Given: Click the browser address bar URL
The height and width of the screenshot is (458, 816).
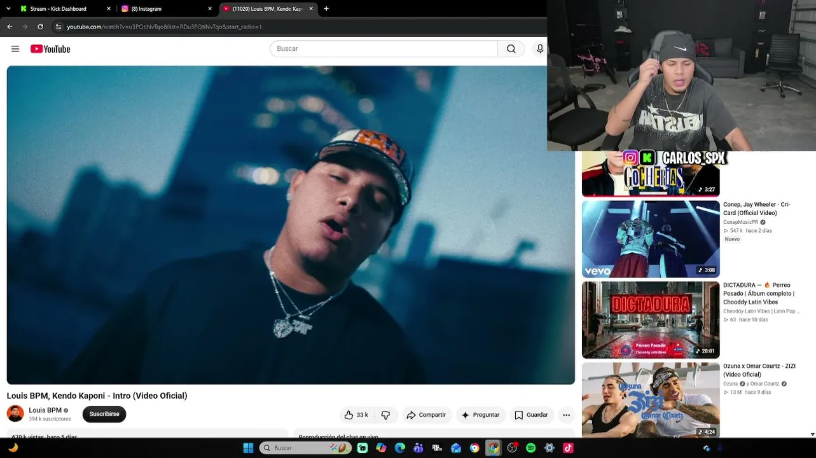Looking at the screenshot, I should (x=164, y=27).
